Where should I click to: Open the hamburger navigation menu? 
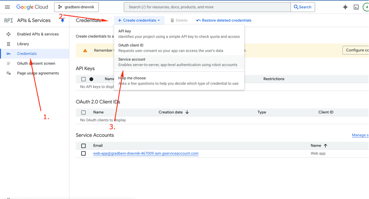pyautogui.click(x=7, y=7)
